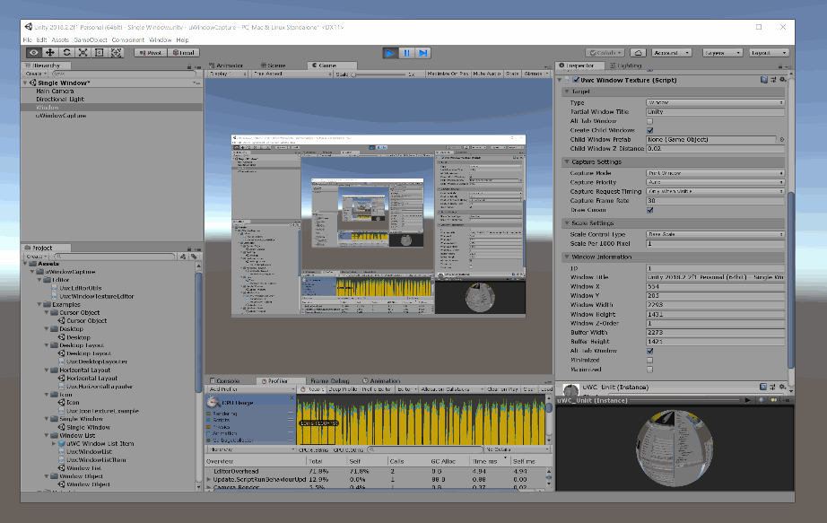This screenshot has width=827, height=523.
Task: Switch to the Lighting tab
Action: (x=625, y=65)
